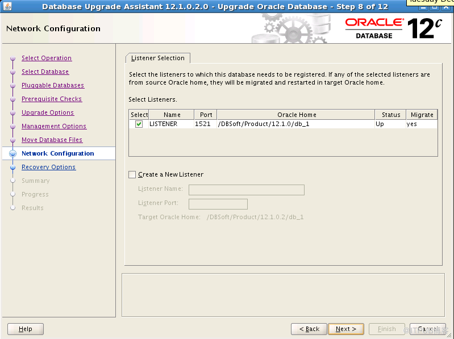Click the Cancel button

428,329
